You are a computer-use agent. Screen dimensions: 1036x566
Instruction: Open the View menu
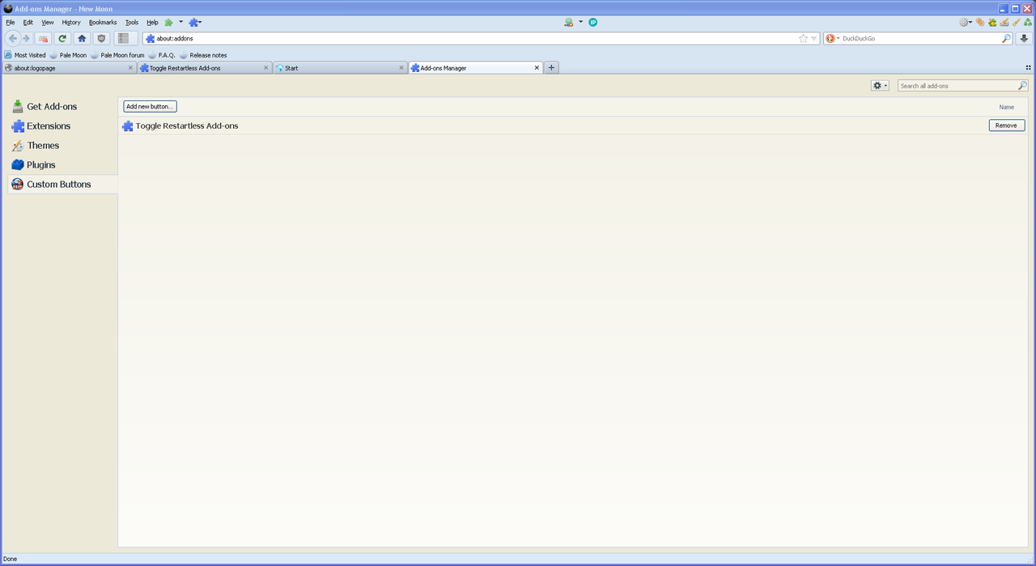[x=48, y=22]
